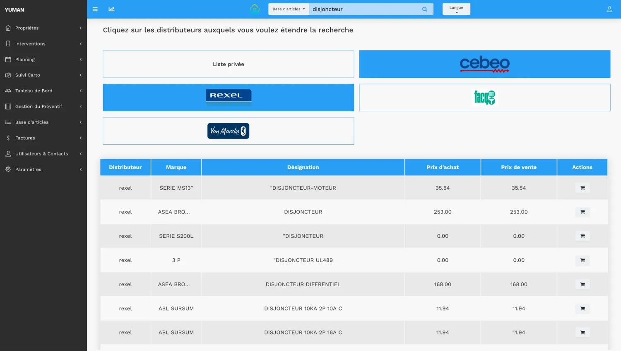Viewport: 621px width, 351px height.
Task: Add DISJONCTEUR-MOTEUR to cart
Action: (582, 188)
